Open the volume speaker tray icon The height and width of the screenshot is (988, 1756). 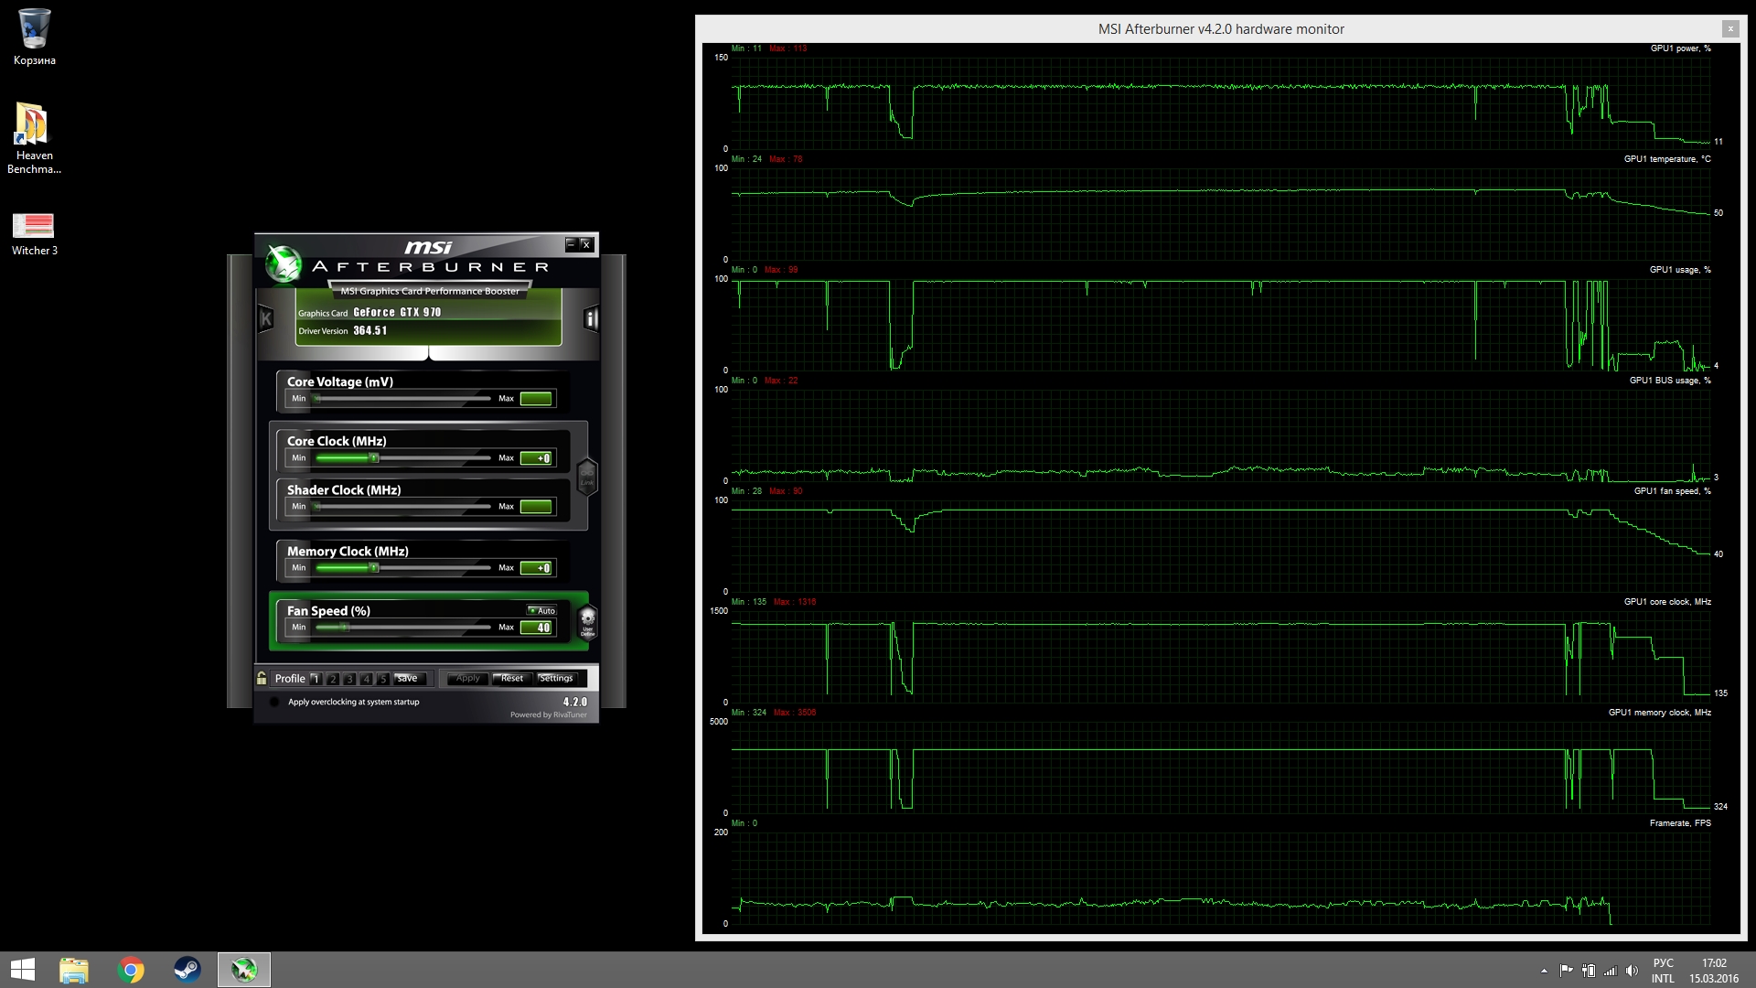tap(1632, 971)
